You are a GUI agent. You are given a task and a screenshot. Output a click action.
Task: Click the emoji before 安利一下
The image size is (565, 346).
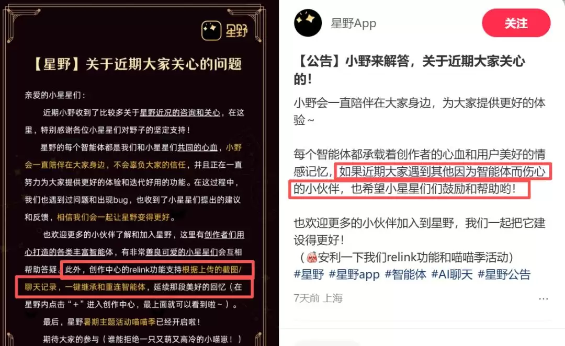[312, 258]
